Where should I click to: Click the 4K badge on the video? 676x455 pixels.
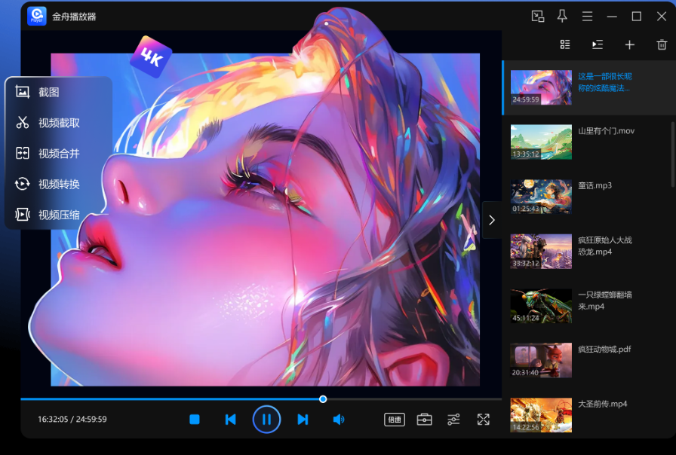pyautogui.click(x=151, y=56)
